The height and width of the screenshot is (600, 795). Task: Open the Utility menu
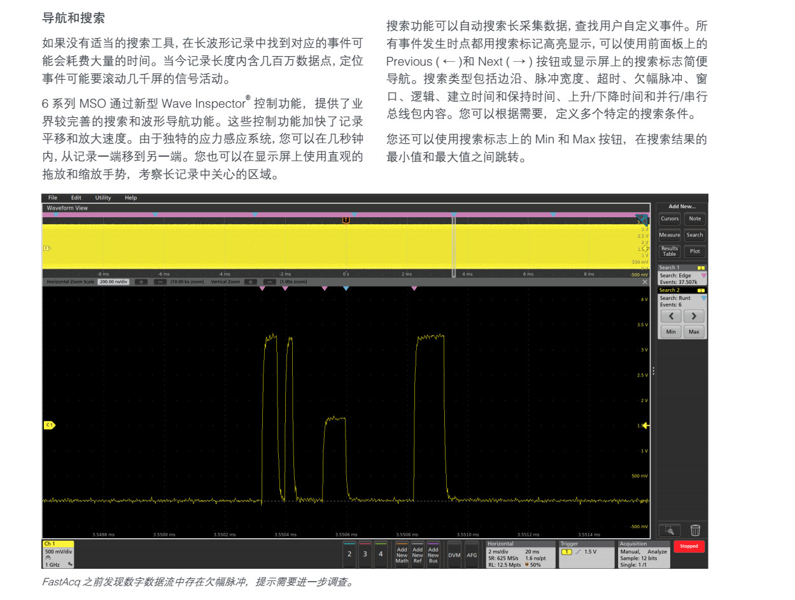point(102,198)
